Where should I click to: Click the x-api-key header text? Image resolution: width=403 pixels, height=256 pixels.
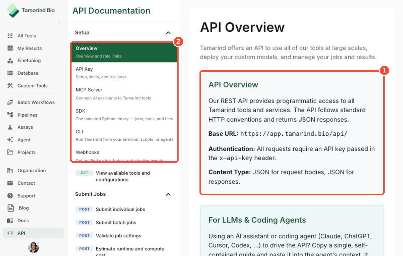236,158
